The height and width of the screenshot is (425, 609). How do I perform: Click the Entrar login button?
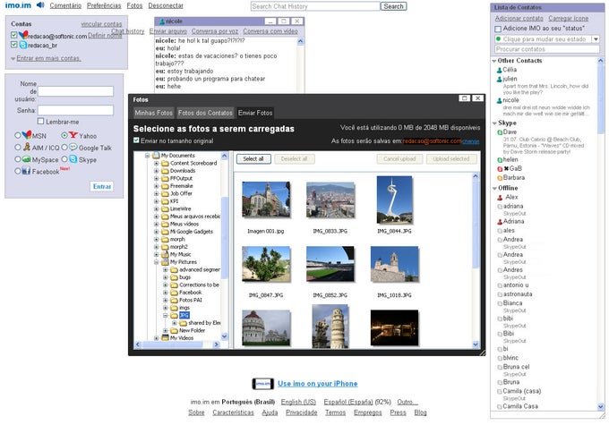102,186
